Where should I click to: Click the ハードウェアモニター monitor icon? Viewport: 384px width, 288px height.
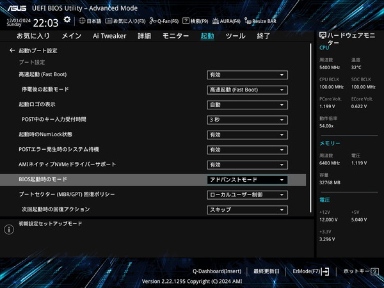[x=323, y=35]
